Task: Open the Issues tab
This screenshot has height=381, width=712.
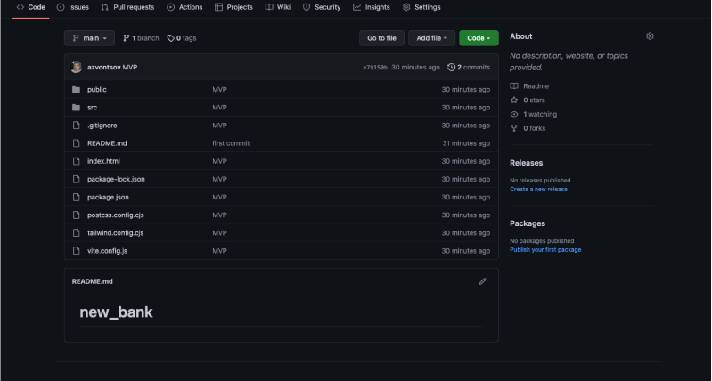Action: pos(73,7)
